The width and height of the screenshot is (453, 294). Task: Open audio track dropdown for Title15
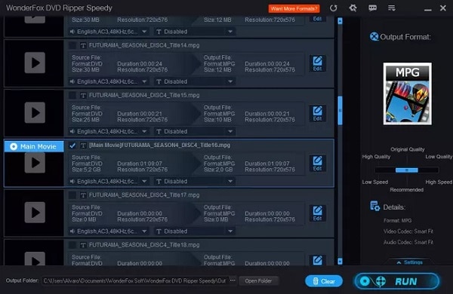pyautogui.click(x=109, y=132)
